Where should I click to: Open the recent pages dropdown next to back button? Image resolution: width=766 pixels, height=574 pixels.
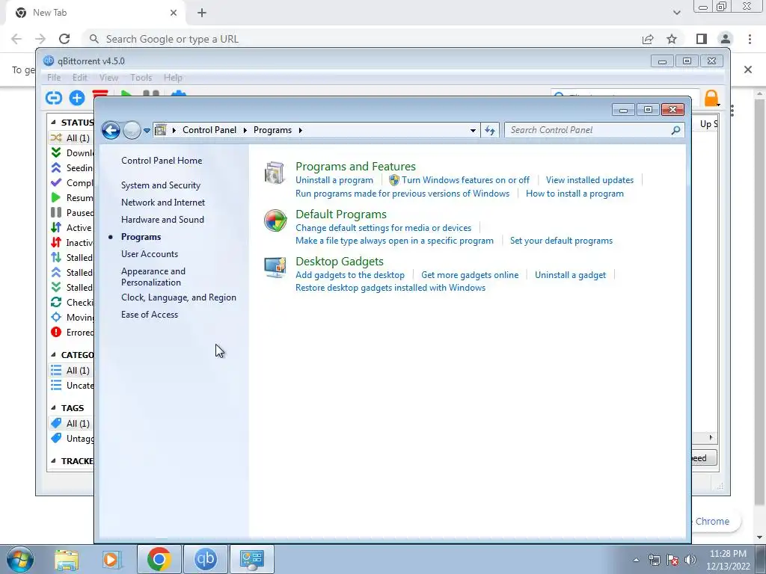click(x=147, y=131)
